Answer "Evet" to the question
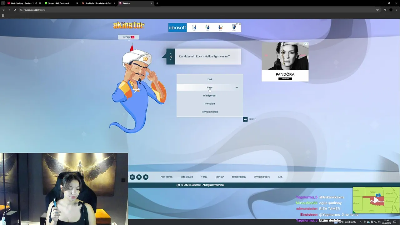The image size is (400, 225). pyautogui.click(x=210, y=79)
